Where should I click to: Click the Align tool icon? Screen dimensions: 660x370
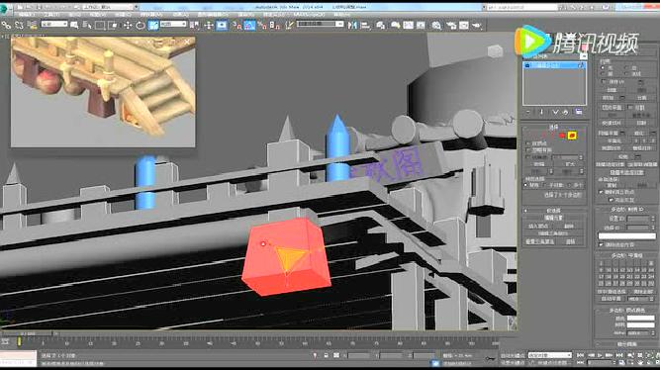(365, 26)
